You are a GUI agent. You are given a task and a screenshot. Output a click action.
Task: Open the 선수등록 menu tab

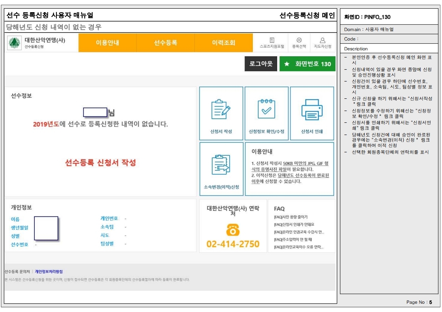click(166, 43)
